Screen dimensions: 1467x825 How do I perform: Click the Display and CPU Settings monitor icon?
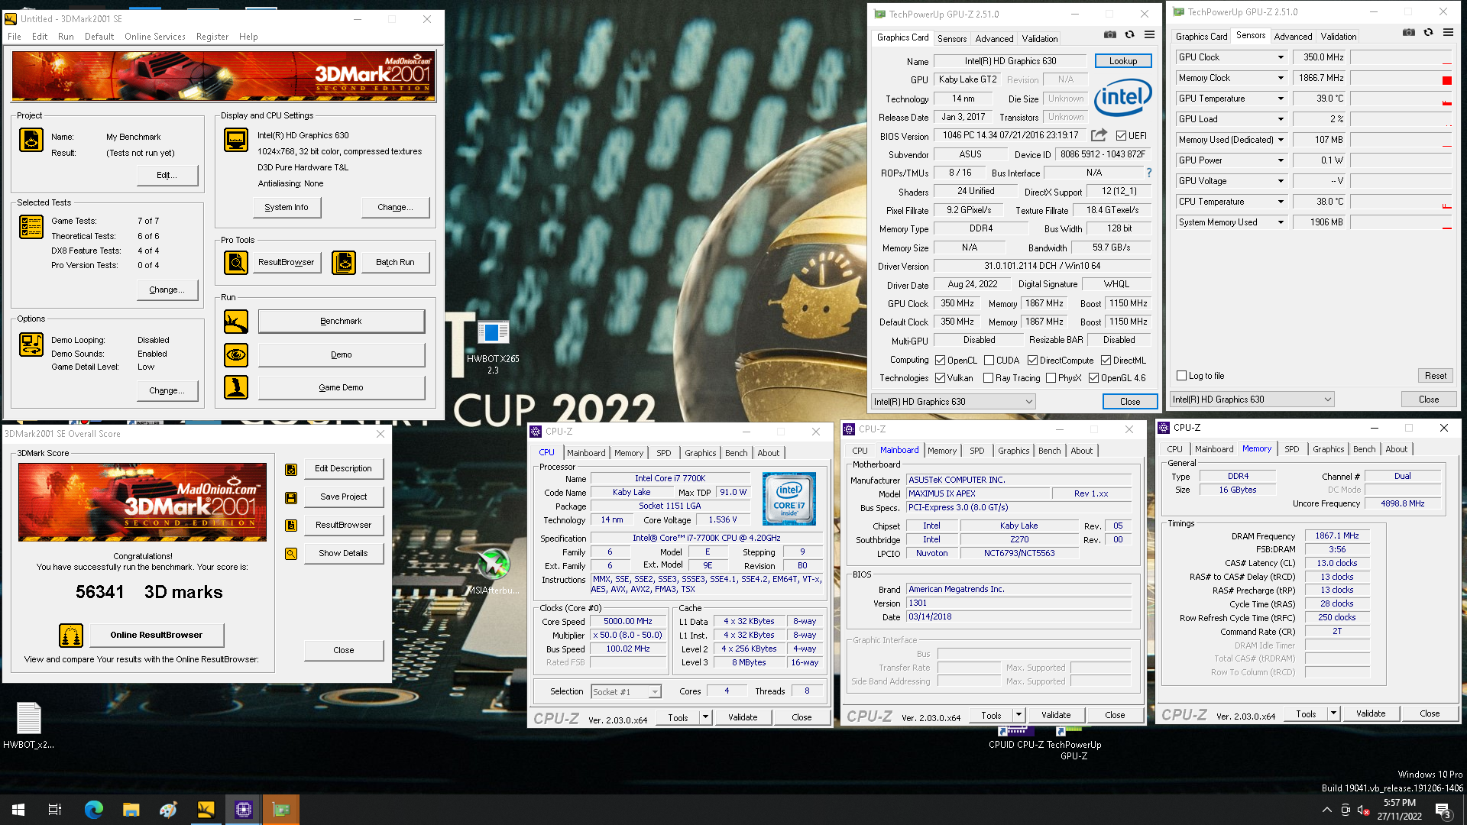235,140
